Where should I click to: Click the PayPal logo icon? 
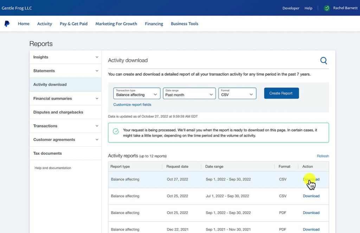click(7, 24)
